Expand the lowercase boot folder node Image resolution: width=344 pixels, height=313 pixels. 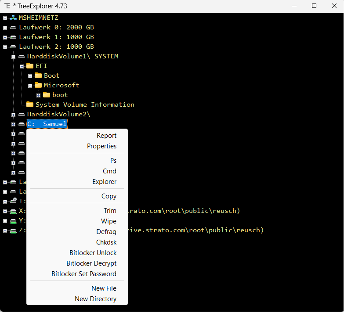pyautogui.click(x=38, y=95)
